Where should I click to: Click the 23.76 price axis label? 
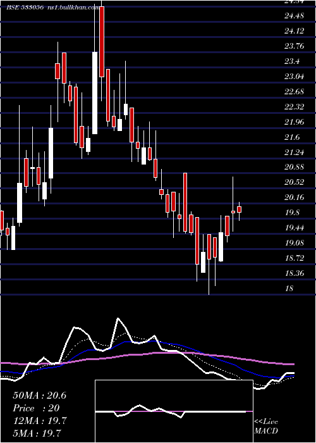tap(295, 46)
